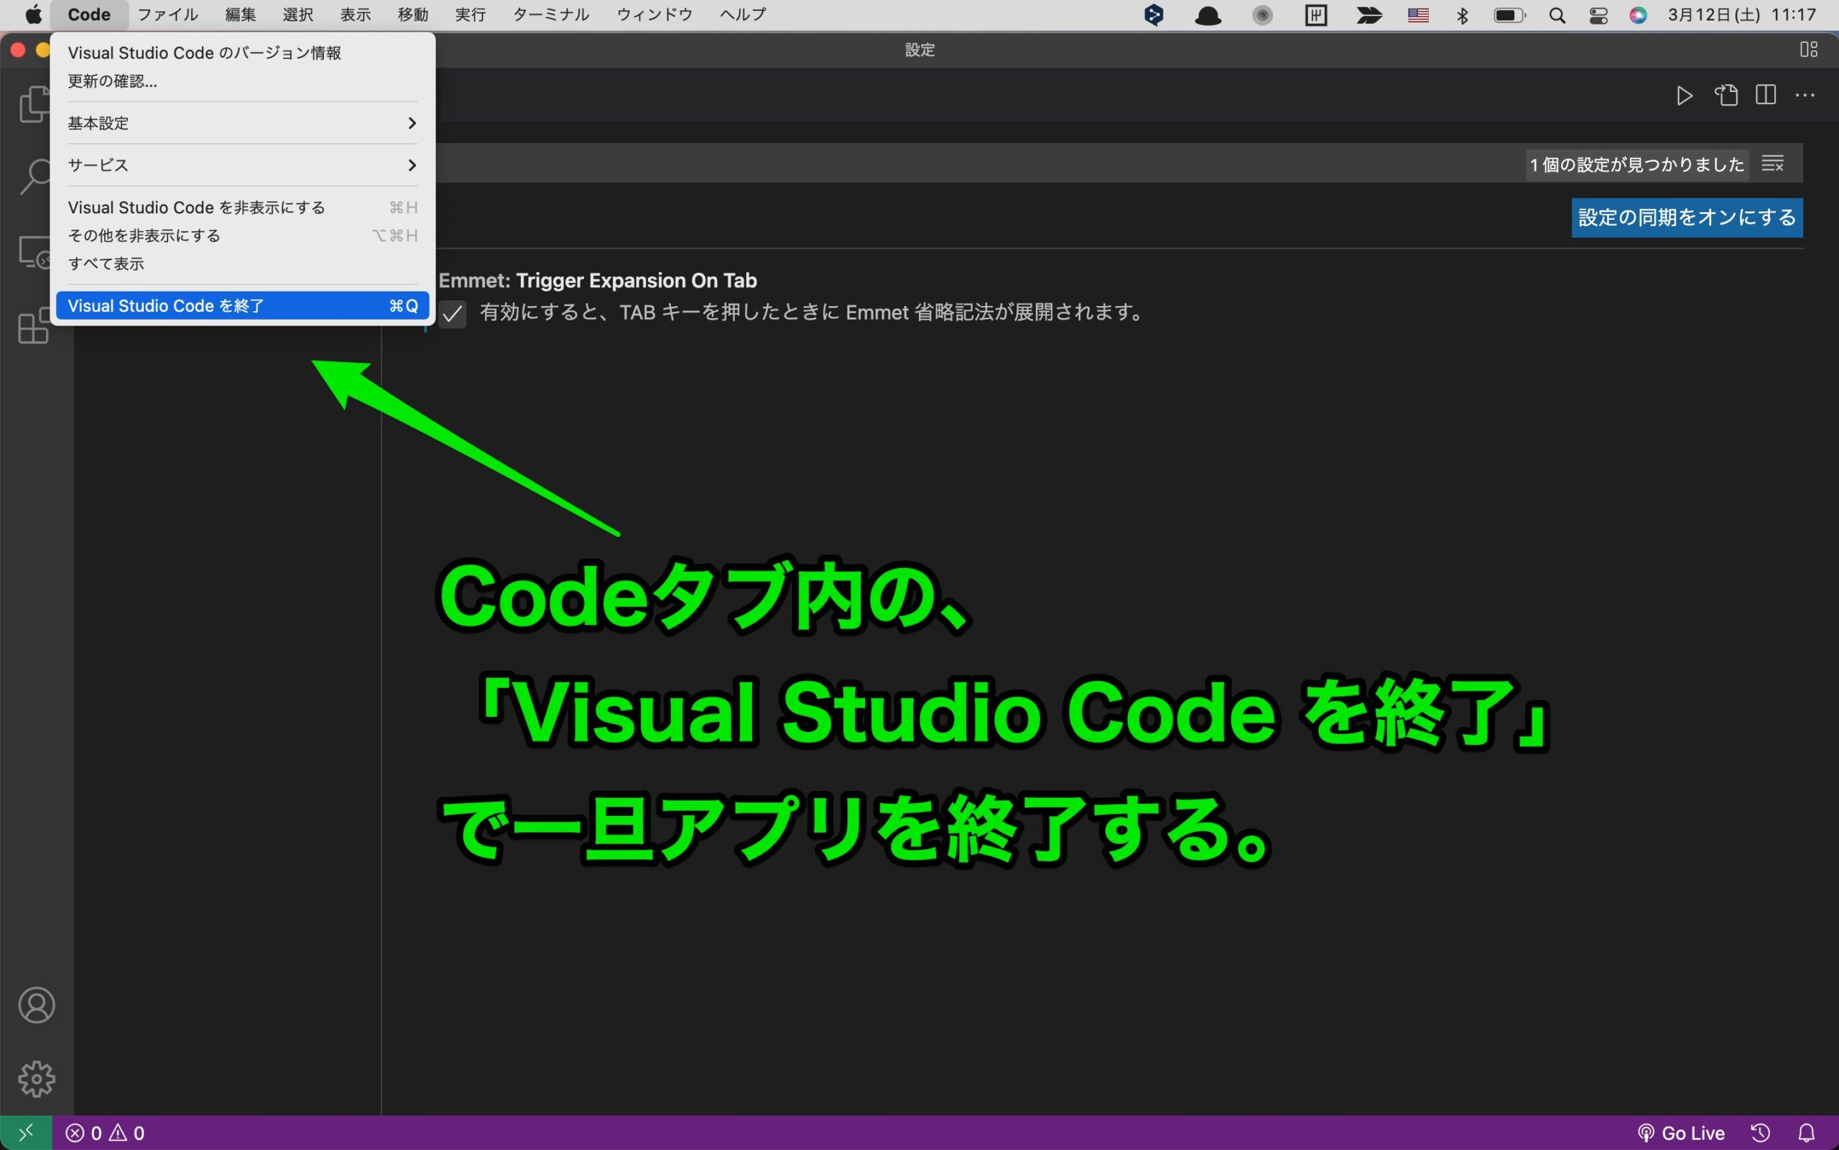The width and height of the screenshot is (1839, 1150).
Task: Click the date and time in the menu bar
Action: [1741, 15]
